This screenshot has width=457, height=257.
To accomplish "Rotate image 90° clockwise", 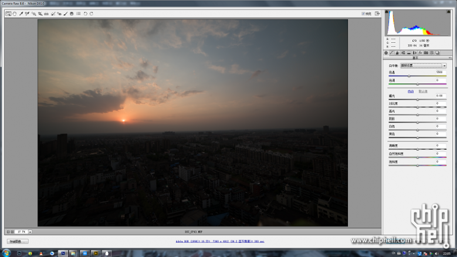I will [x=92, y=13].
